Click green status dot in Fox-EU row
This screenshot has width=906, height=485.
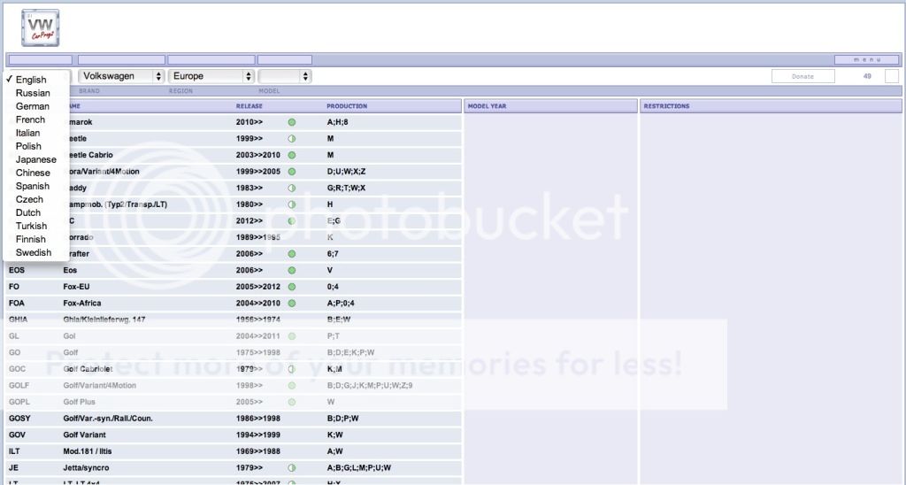(x=292, y=287)
